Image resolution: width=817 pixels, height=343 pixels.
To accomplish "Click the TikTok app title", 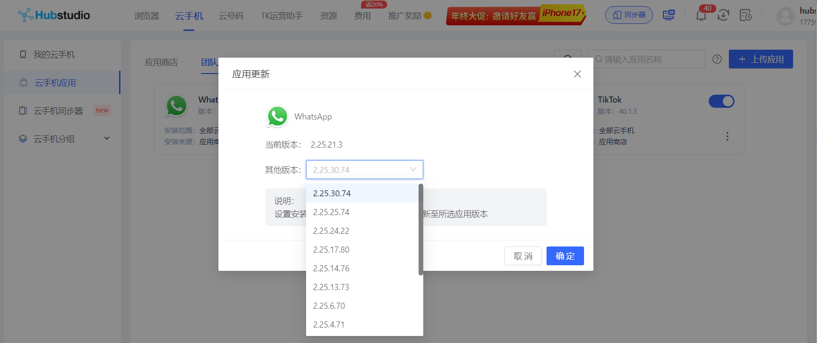I will coord(609,100).
